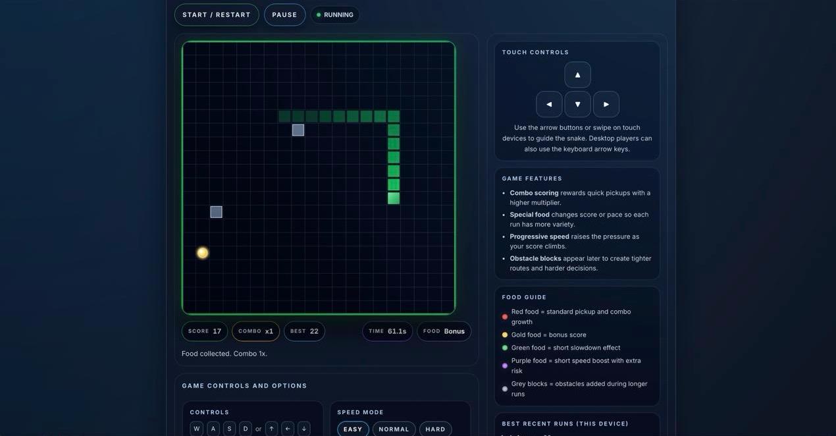
Task: Click the 'Food collected. Combo 1x.' message
Action: point(224,354)
